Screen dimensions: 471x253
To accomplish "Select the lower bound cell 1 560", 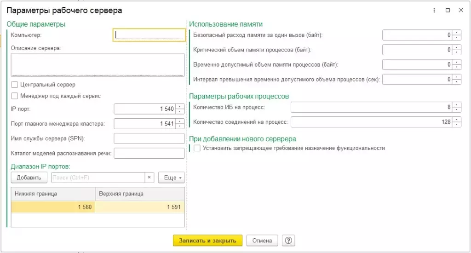I will pyautogui.click(x=53, y=207).
